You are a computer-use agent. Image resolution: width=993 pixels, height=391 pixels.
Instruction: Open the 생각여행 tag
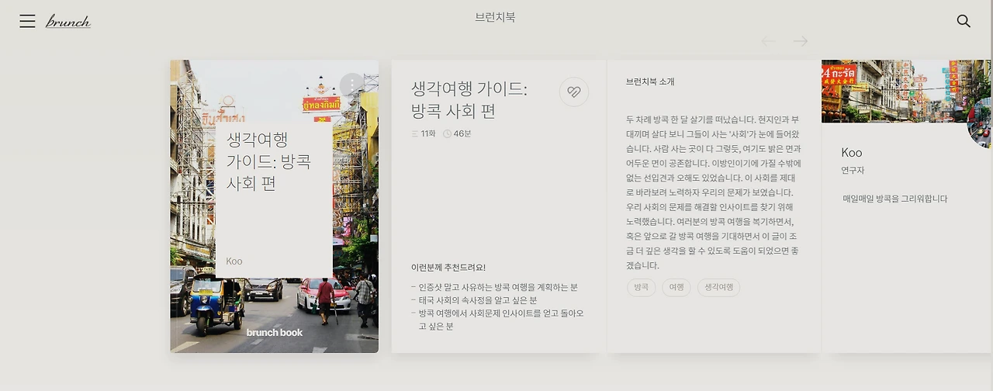click(718, 287)
